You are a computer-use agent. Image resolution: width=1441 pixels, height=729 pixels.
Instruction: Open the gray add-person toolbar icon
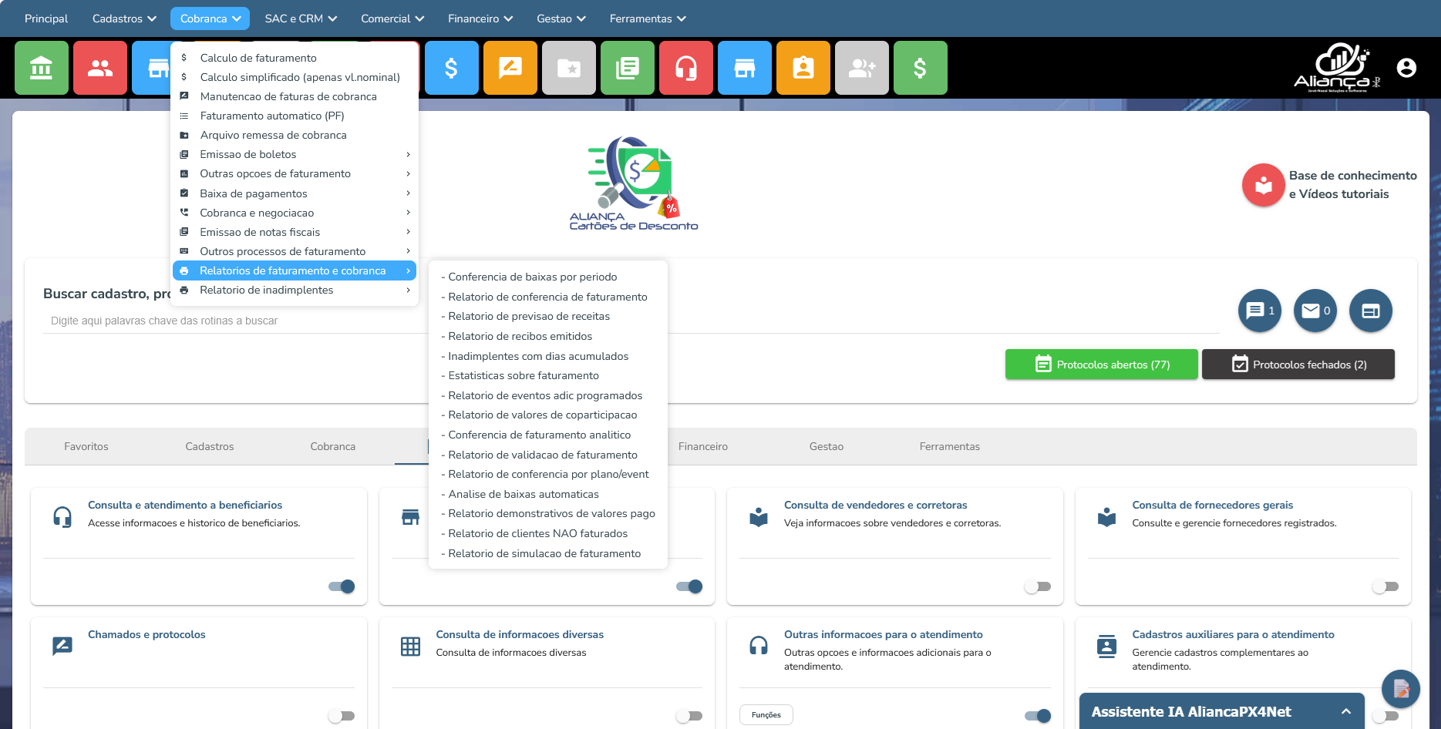pos(862,68)
